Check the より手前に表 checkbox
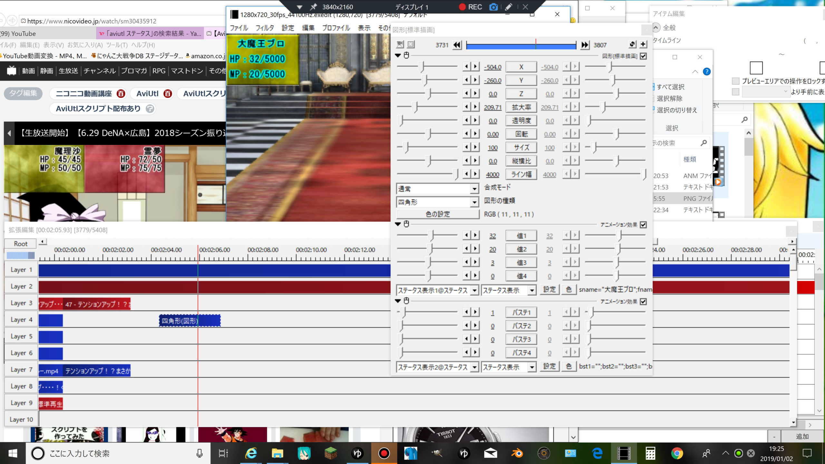Screen dimensions: 825x464 (735, 92)
